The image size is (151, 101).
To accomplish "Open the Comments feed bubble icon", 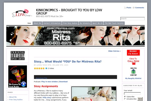I will point(134,8).
